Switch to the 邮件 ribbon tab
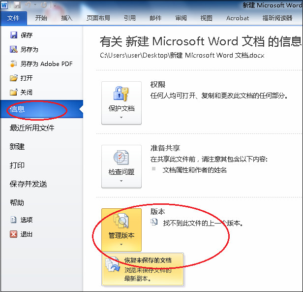 [x=155, y=18]
